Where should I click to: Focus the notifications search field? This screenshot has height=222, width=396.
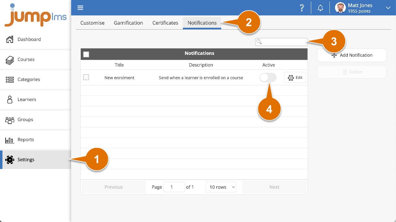pos(282,42)
